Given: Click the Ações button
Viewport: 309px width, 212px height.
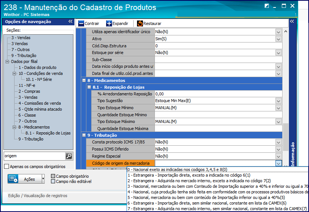Looking at the screenshot, I should coord(26,179).
